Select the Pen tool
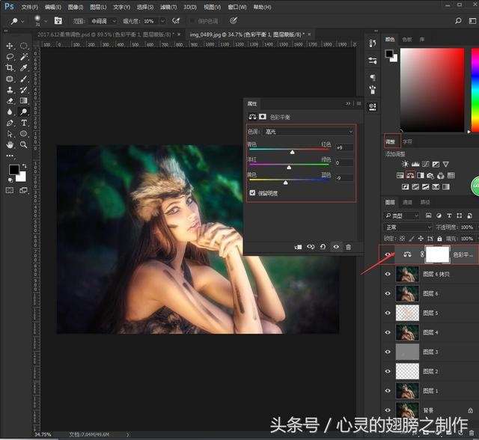 coord(10,123)
